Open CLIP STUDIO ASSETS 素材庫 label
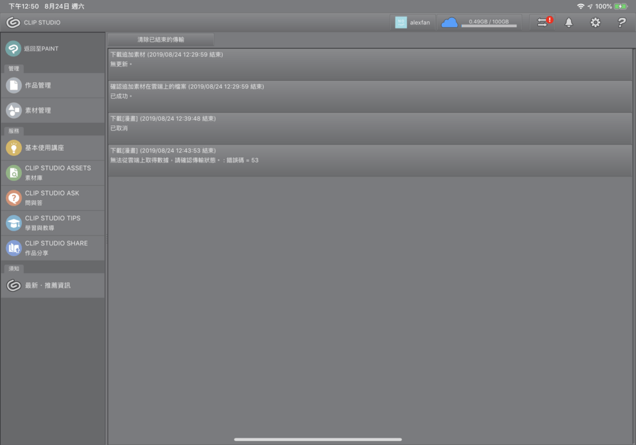The height and width of the screenshot is (445, 636). pos(58,173)
